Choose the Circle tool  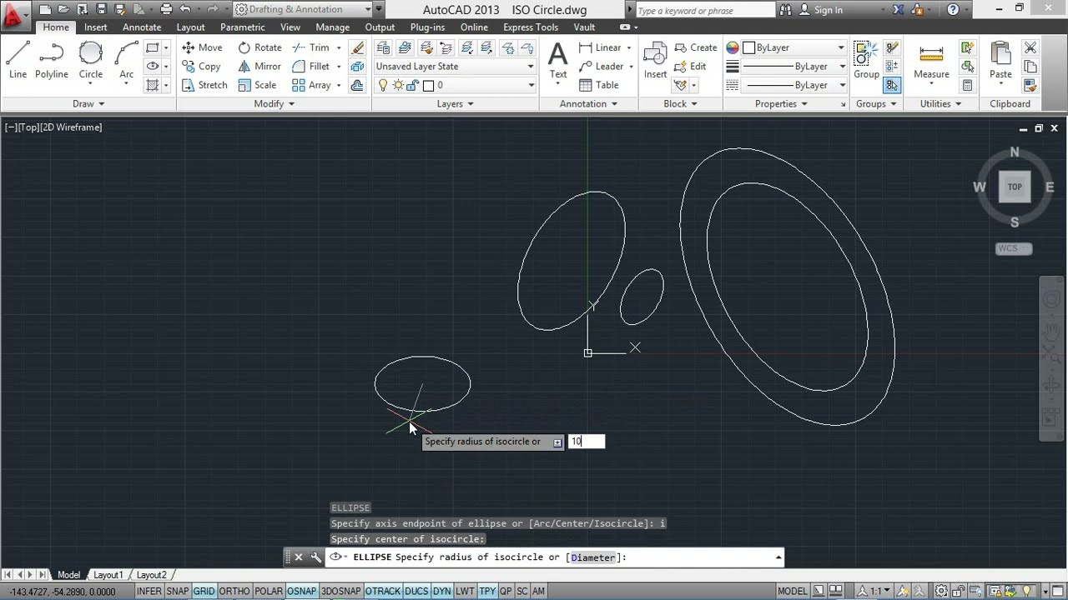tap(91, 60)
